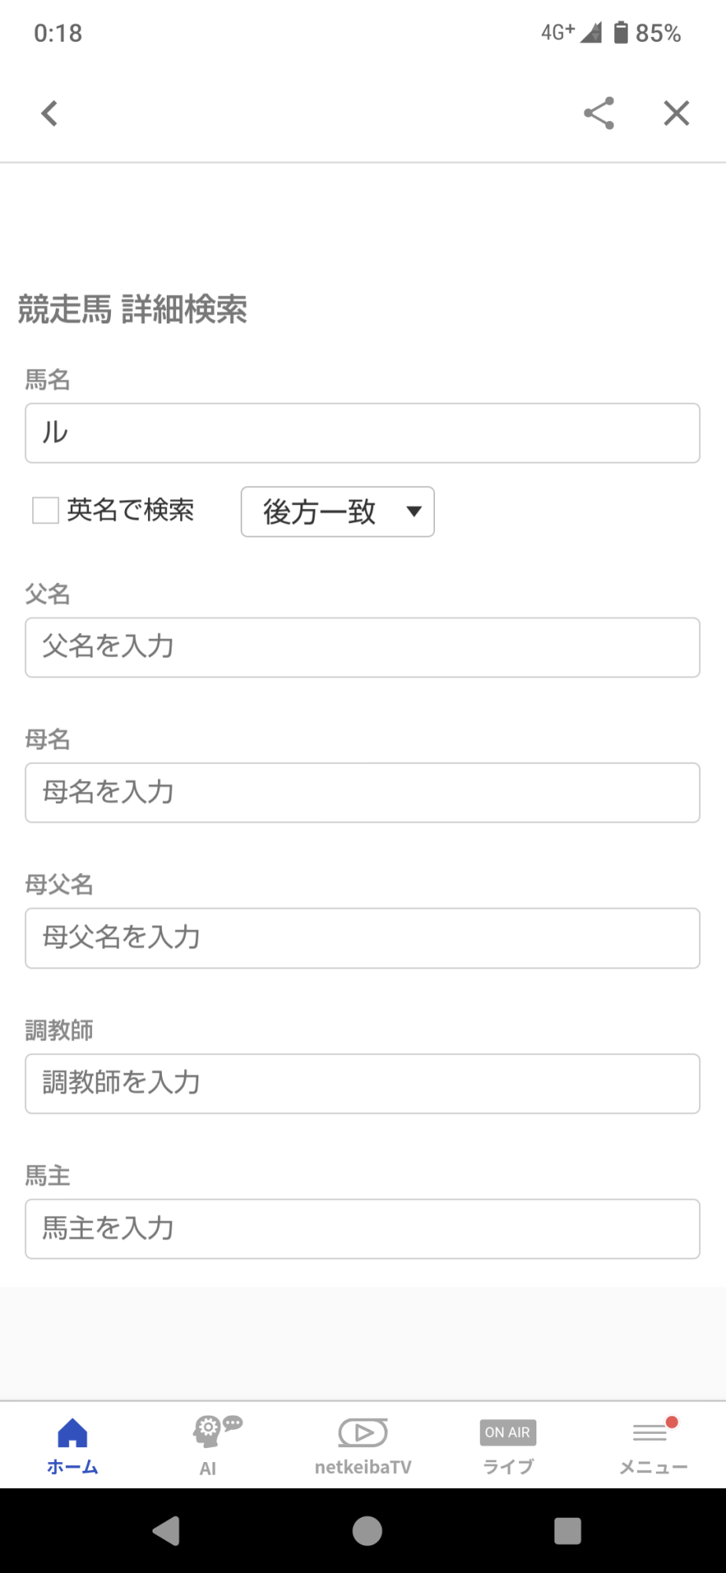Viewport: 726px width, 1573px height.
Task: Tap the ライブ tab label
Action: 508,1467
